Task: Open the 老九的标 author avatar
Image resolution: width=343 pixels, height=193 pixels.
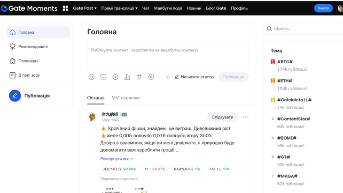Action: click(92, 117)
